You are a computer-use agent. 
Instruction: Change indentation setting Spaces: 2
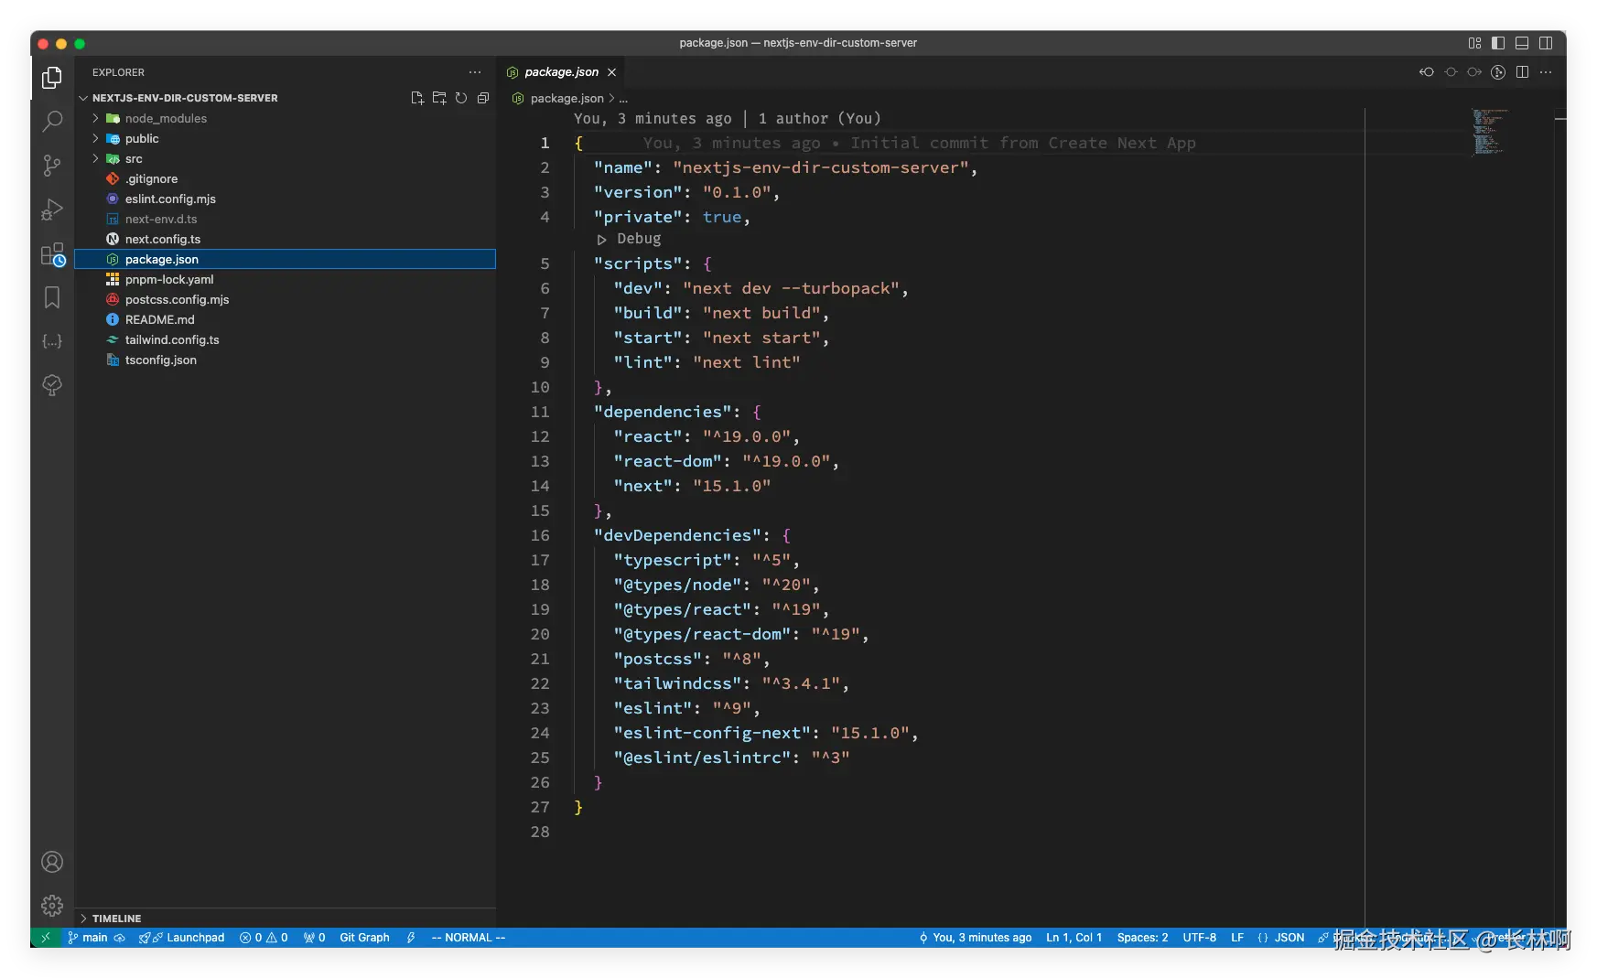pyautogui.click(x=1142, y=938)
